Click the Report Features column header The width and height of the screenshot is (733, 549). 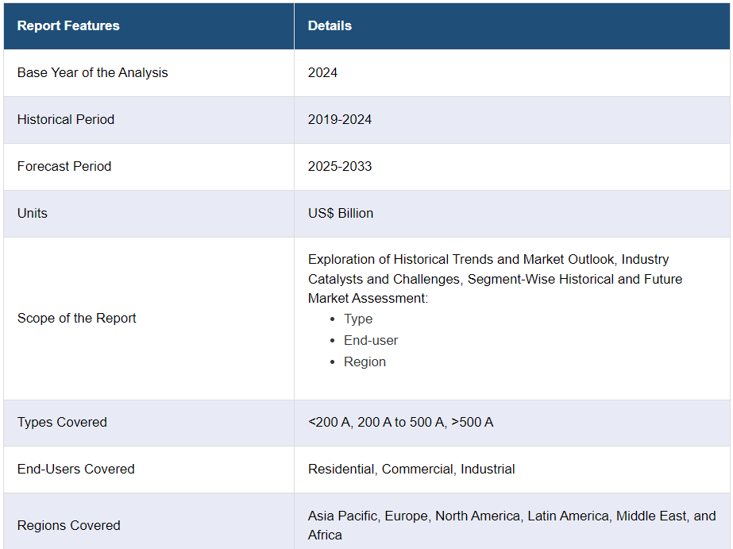pos(68,25)
